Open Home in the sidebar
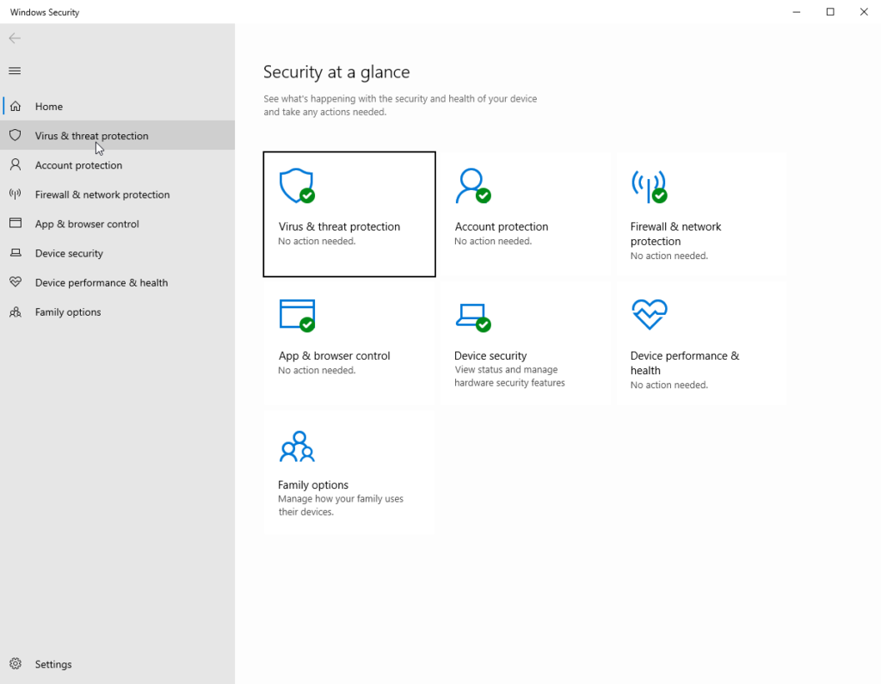The height and width of the screenshot is (684, 881). [x=117, y=106]
